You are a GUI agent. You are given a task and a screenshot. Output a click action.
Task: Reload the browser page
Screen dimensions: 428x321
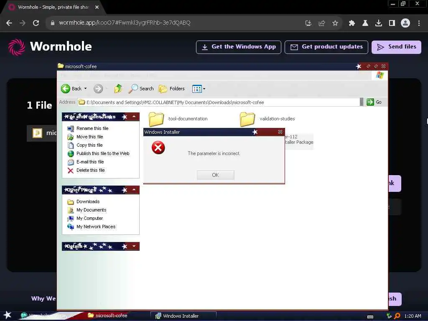click(x=36, y=23)
